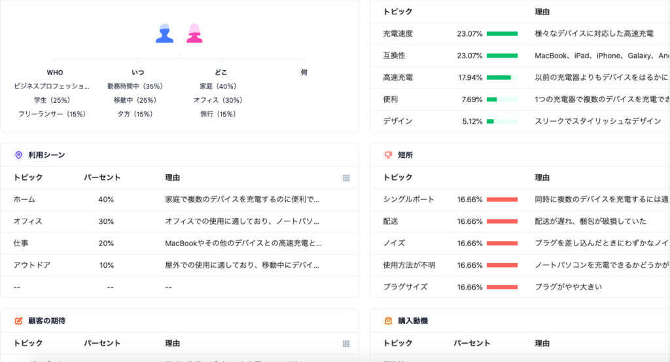This screenshot has width=670, height=362.
Task: Click the pink female persona icon
Action: [x=194, y=33]
